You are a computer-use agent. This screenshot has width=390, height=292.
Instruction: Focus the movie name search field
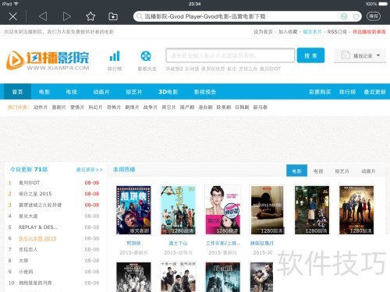click(x=230, y=55)
